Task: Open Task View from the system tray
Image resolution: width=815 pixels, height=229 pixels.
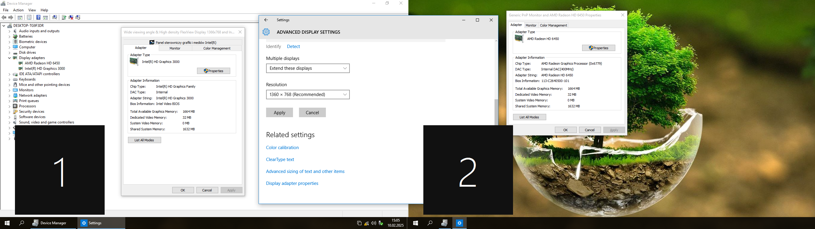Action: 359,223
